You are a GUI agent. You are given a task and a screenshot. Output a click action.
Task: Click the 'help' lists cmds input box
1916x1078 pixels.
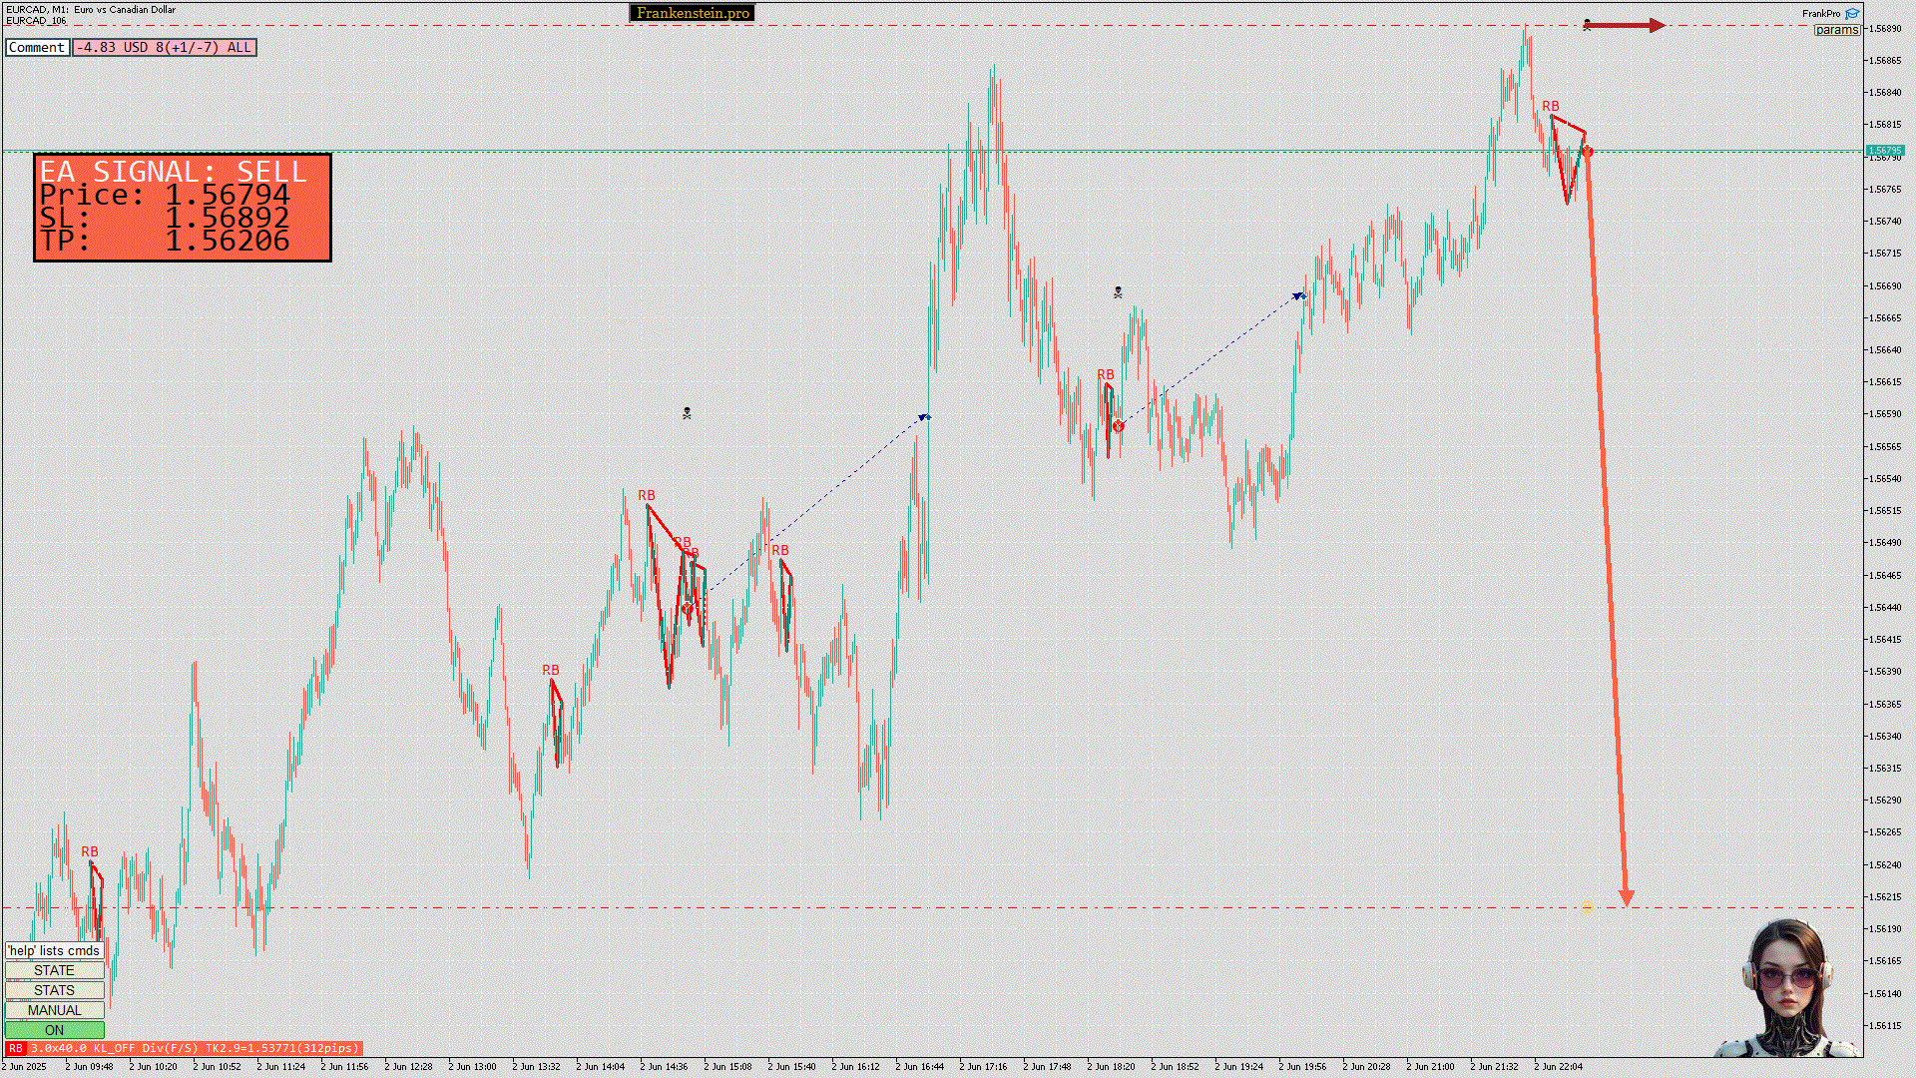click(54, 950)
